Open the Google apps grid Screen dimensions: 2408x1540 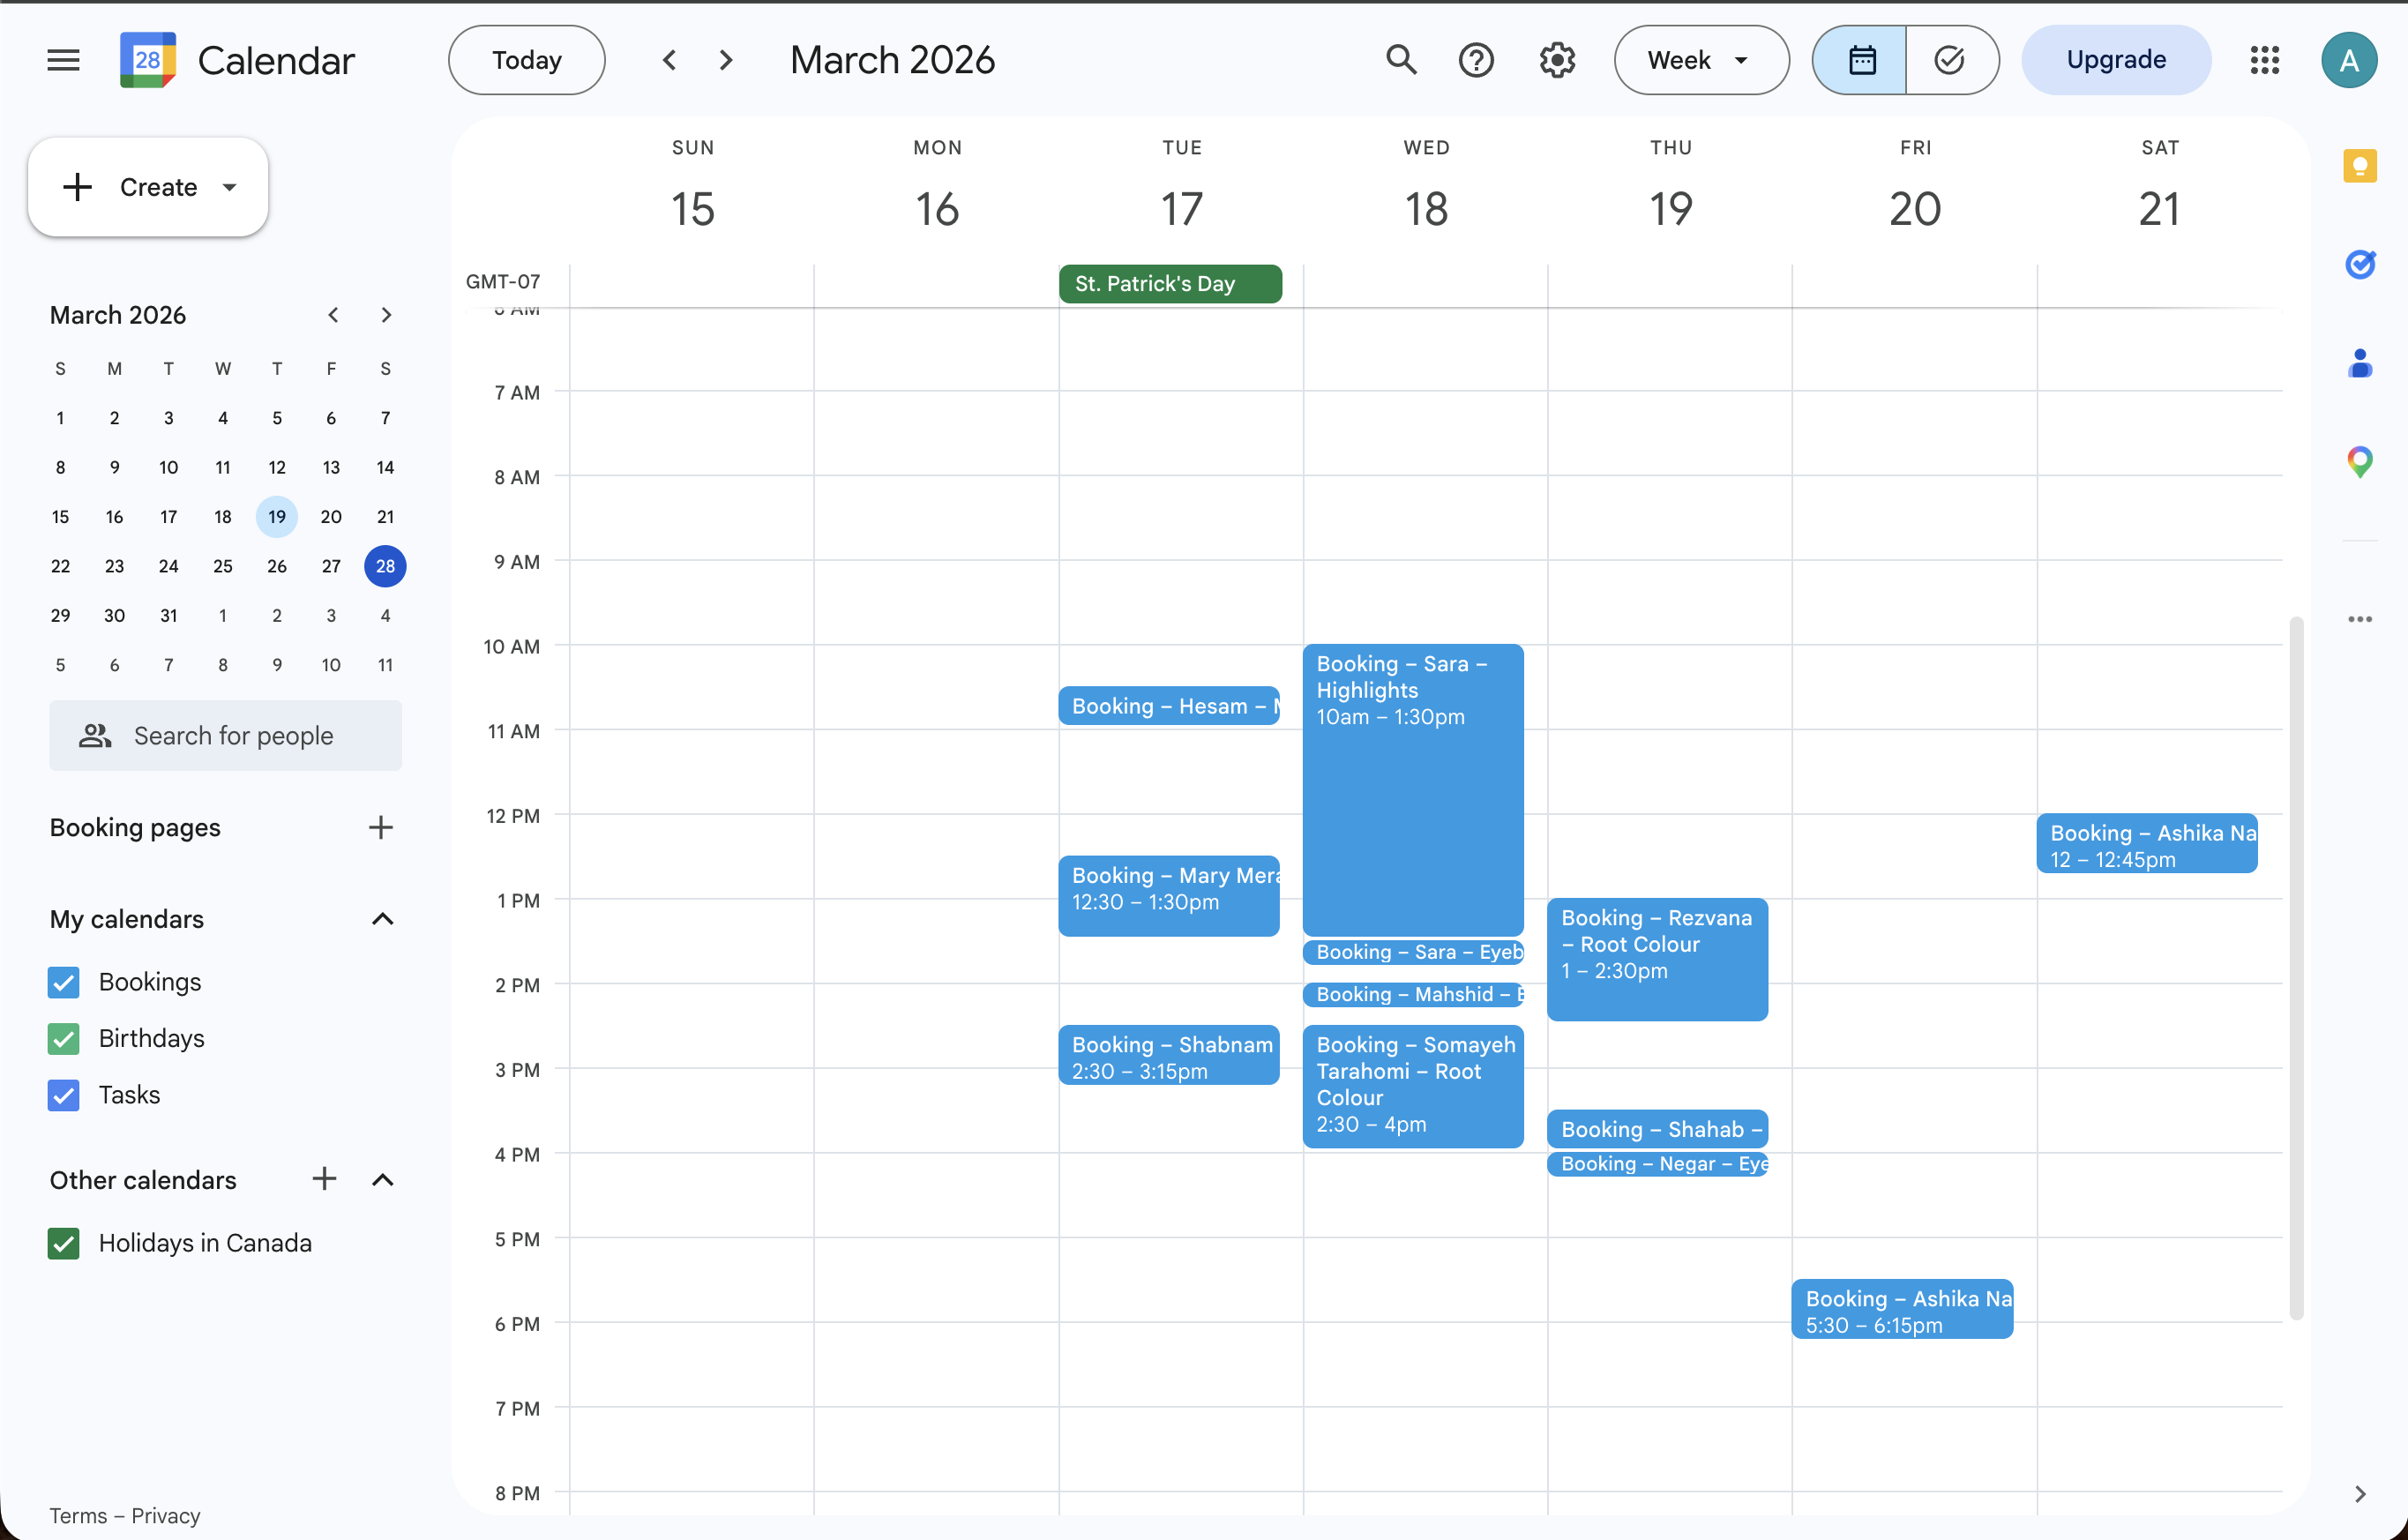tap(2265, 60)
